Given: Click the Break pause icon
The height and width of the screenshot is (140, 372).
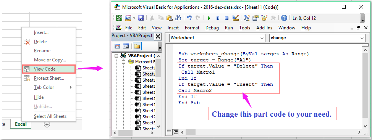Looking at the screenshot, I should click(x=218, y=18).
